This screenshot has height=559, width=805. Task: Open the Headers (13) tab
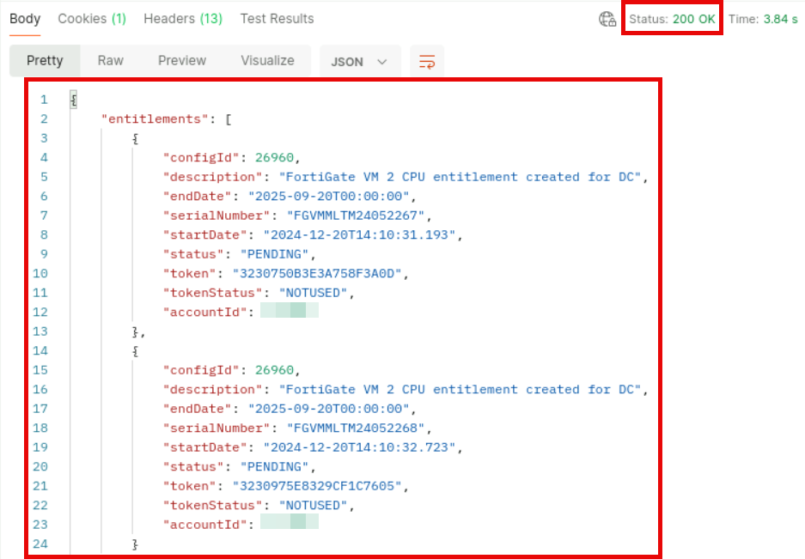183,19
